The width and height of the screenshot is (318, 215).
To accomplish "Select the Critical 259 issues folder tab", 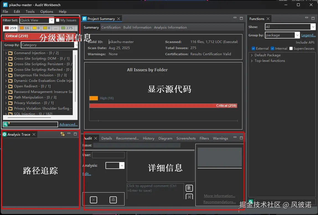I will click(x=11, y=28).
